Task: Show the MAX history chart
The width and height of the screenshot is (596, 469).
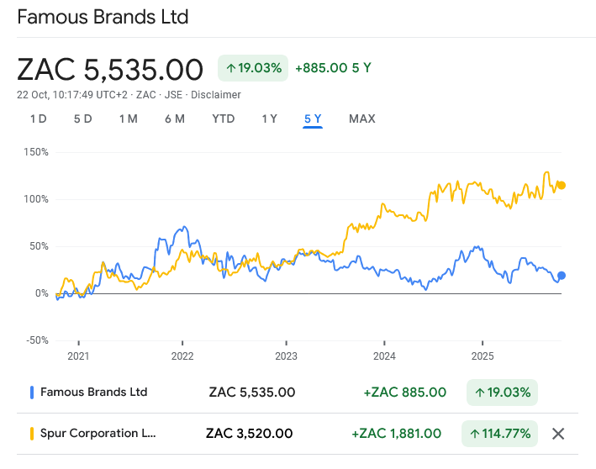Action: (362, 119)
